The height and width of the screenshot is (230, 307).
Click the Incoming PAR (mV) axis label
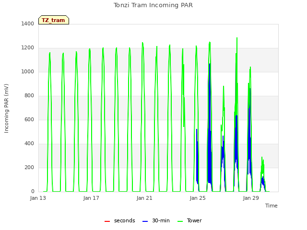tap(6, 108)
